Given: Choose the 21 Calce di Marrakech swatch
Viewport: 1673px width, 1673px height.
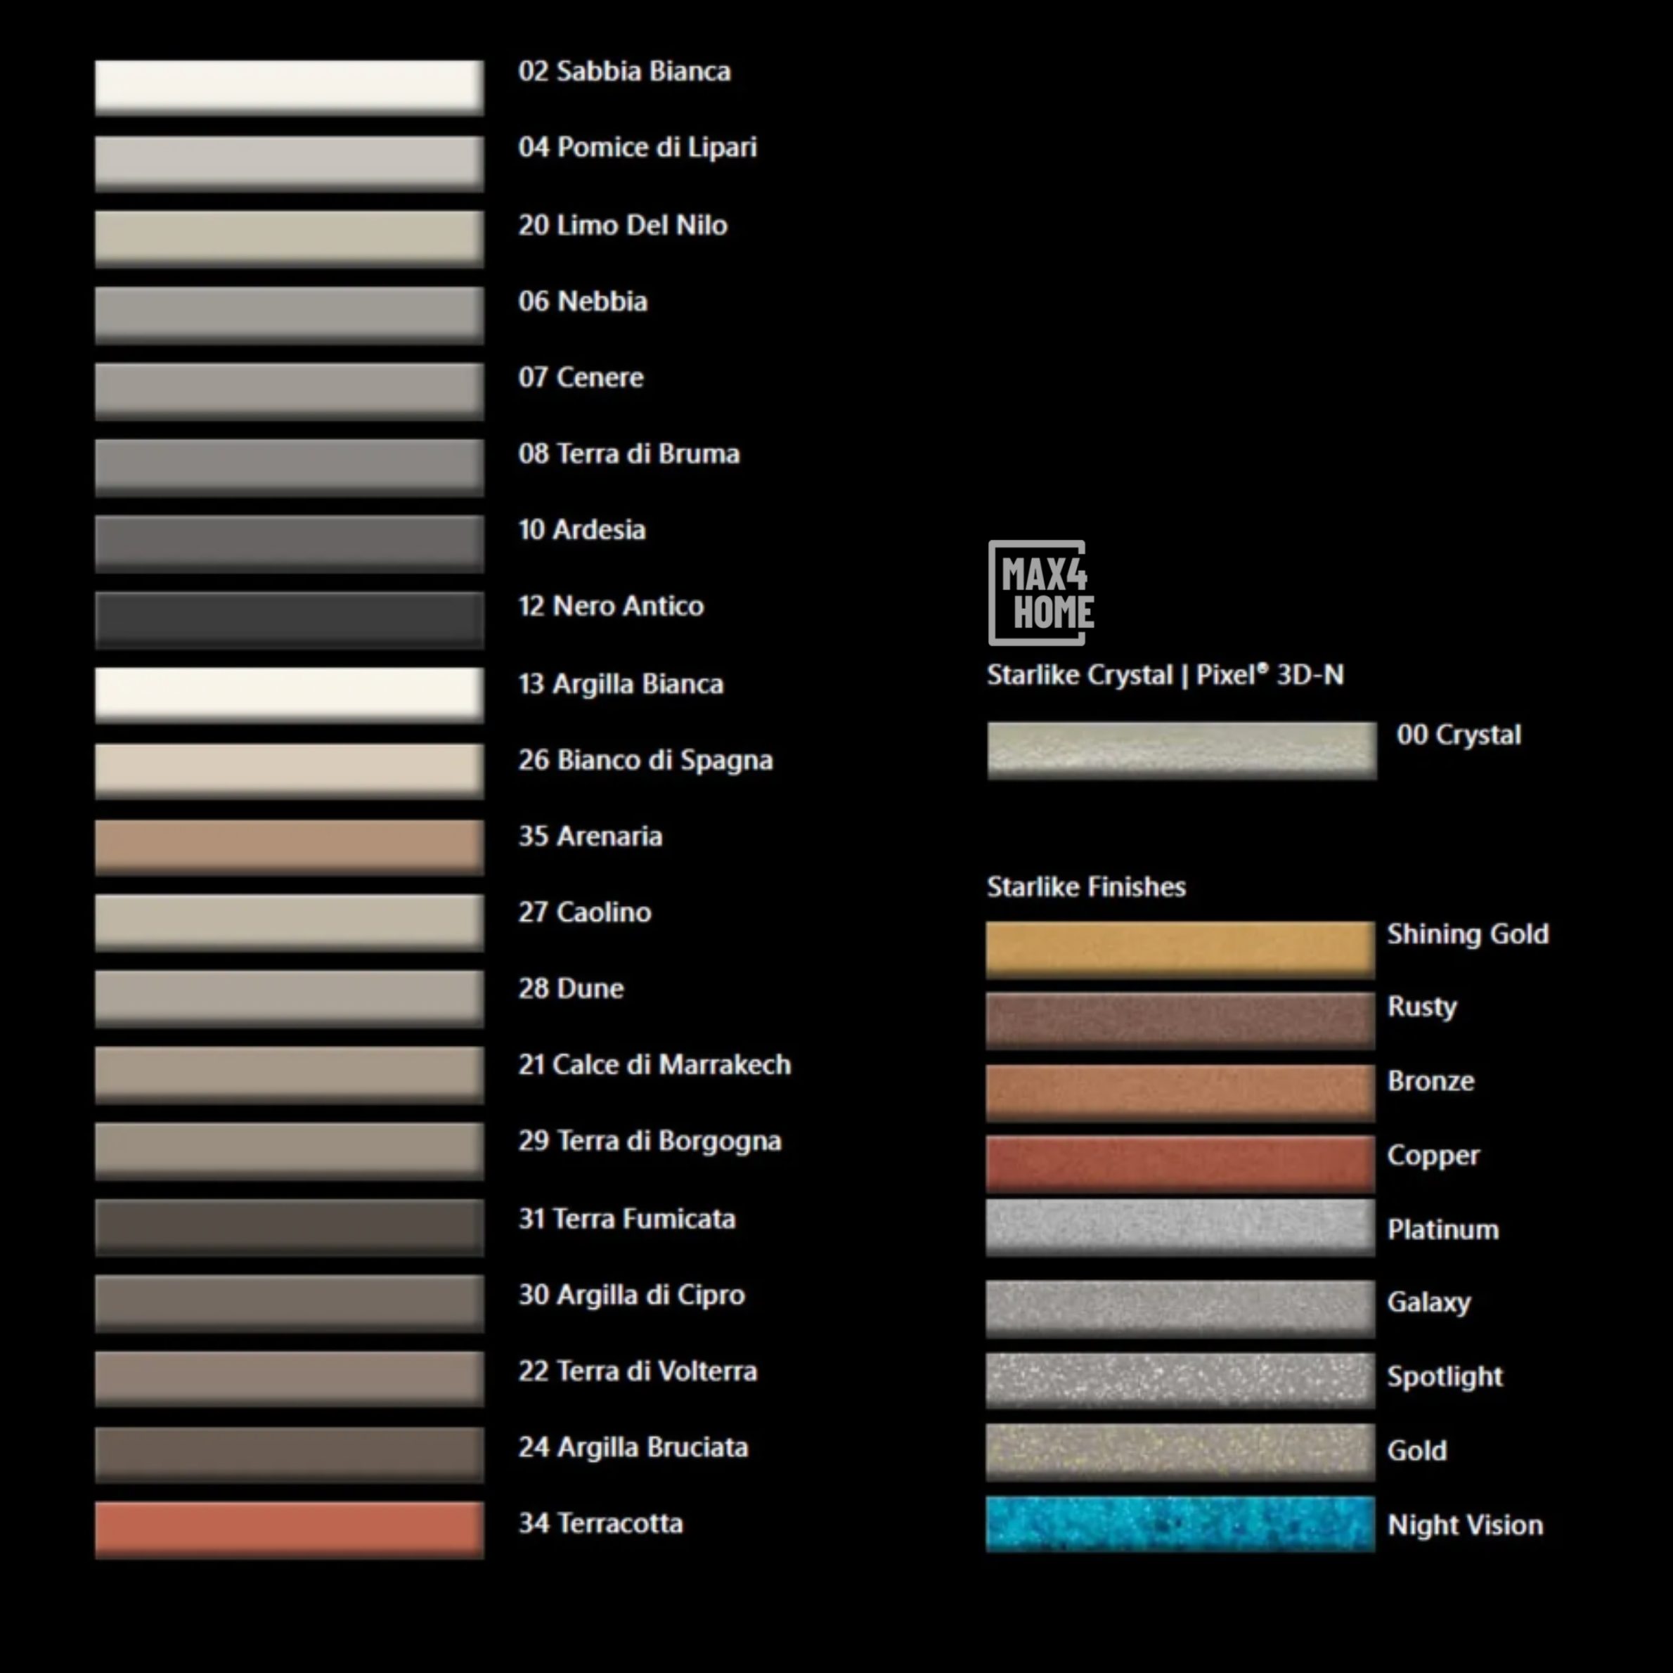Looking at the screenshot, I should click(289, 1075).
